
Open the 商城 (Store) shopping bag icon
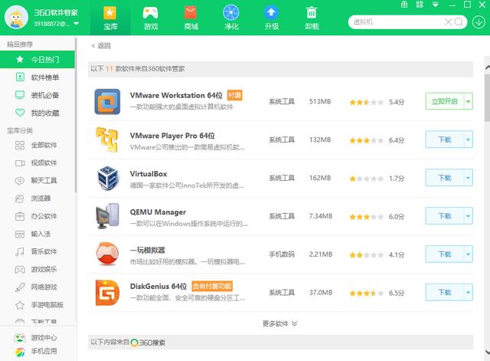click(191, 14)
